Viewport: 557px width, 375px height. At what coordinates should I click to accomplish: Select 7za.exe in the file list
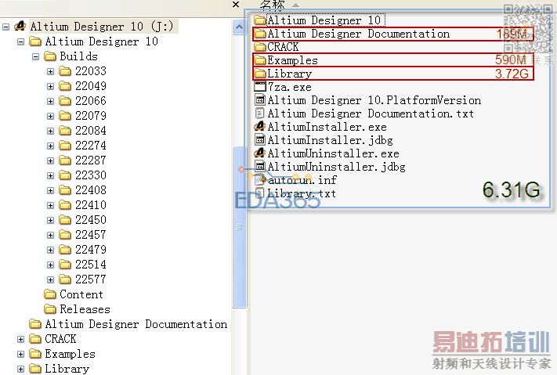click(x=290, y=87)
